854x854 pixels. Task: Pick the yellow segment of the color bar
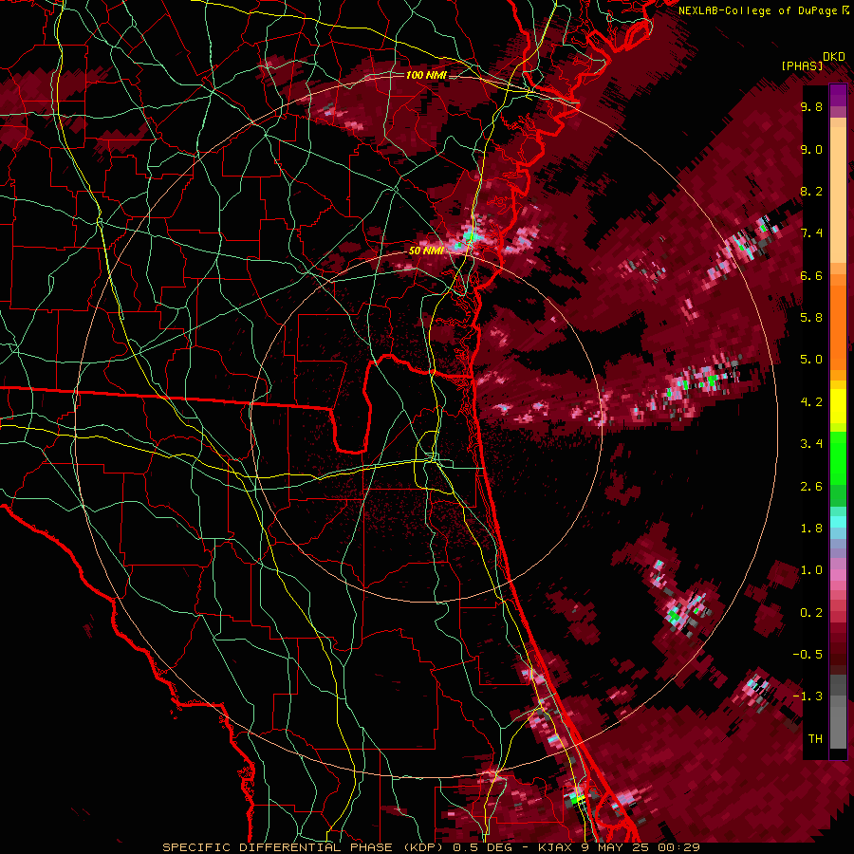click(838, 406)
